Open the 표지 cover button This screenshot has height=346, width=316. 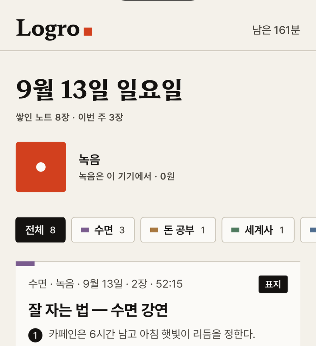(273, 284)
